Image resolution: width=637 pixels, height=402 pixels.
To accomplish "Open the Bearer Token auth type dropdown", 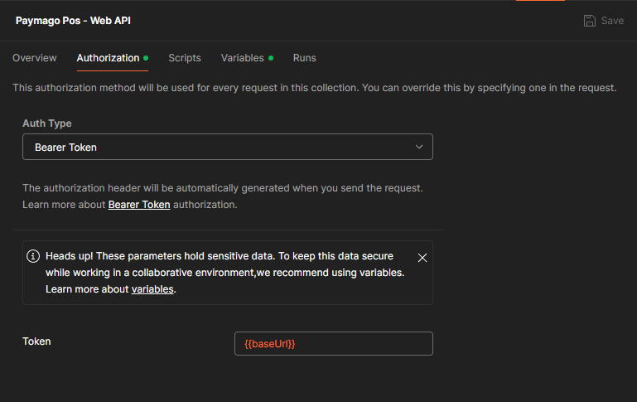I will 227,148.
